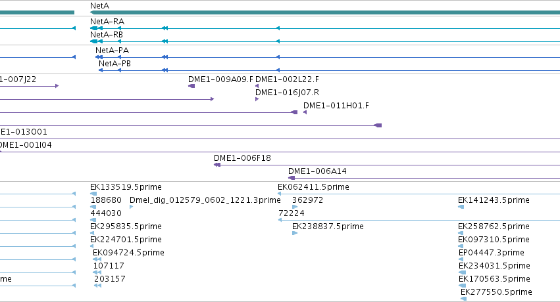Click the 444030 feature label

pos(106,213)
